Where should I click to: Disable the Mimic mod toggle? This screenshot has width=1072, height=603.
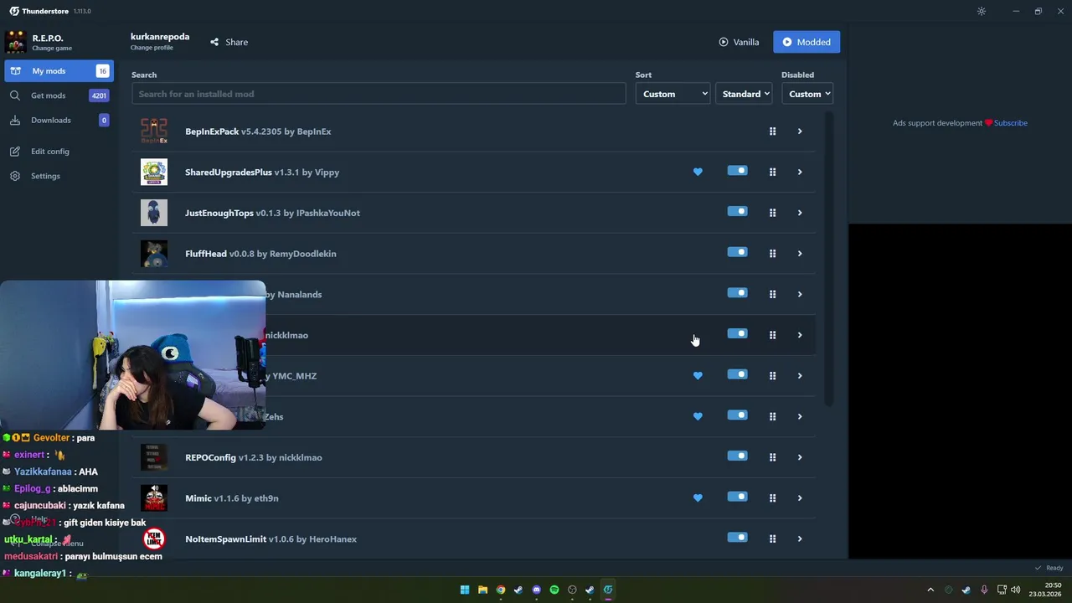[737, 497]
